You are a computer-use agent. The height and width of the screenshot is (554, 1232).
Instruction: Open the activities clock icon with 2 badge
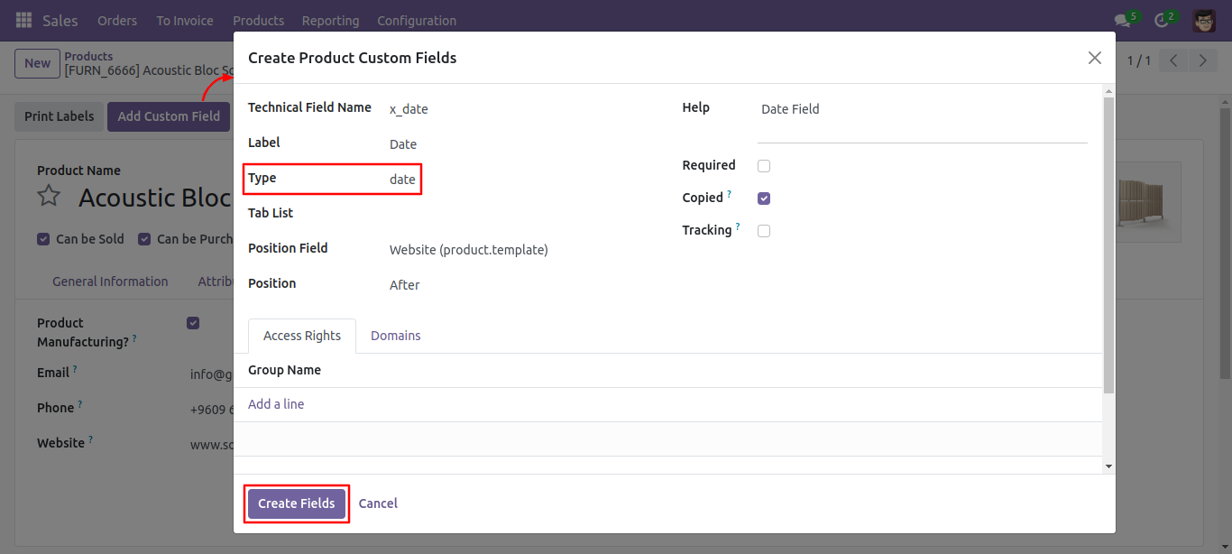pyautogui.click(x=1162, y=20)
